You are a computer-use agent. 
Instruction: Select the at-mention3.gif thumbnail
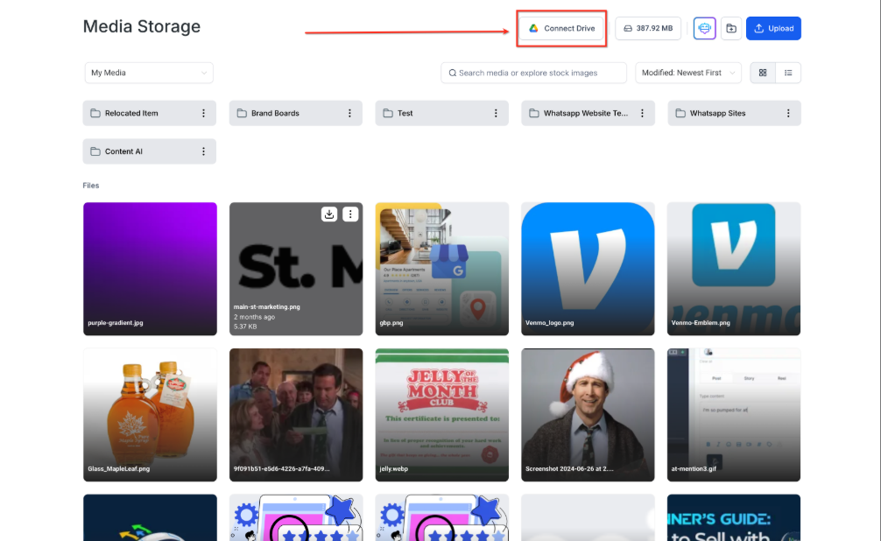click(x=734, y=415)
